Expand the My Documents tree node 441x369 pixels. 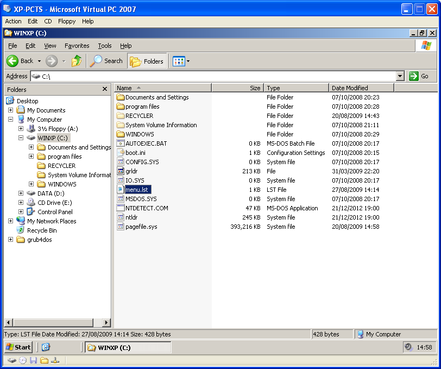pyautogui.click(x=10, y=110)
